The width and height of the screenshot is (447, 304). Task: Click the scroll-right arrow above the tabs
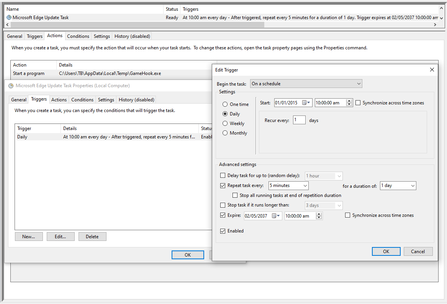tap(434, 24)
